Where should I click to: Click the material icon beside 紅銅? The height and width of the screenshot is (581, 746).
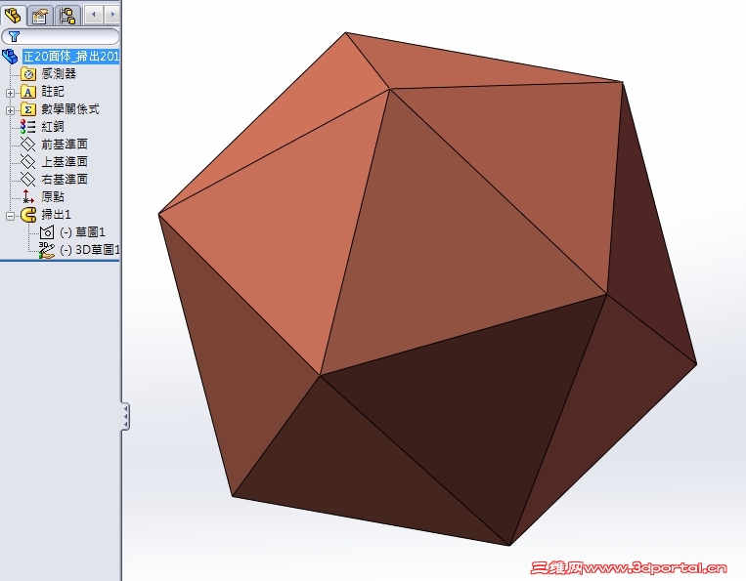(27, 127)
